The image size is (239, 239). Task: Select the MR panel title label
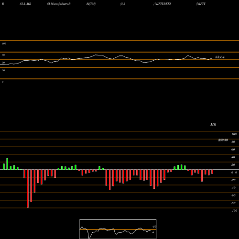tap(213, 124)
